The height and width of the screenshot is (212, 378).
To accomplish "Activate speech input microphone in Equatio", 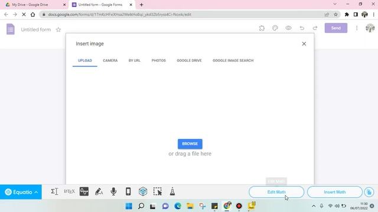I will (x=113, y=191).
